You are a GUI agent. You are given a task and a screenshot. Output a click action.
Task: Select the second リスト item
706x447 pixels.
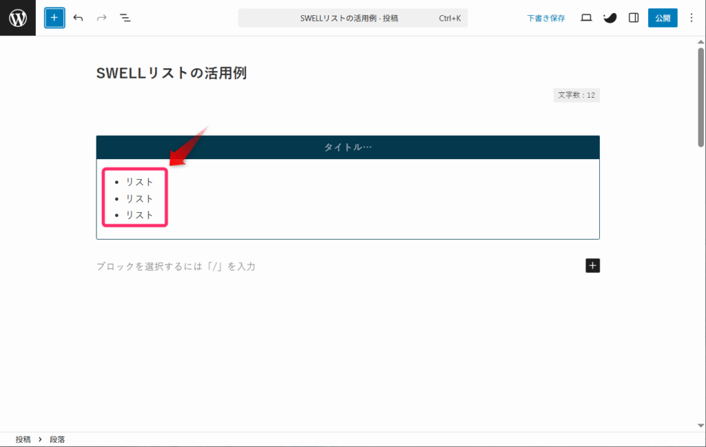click(139, 199)
